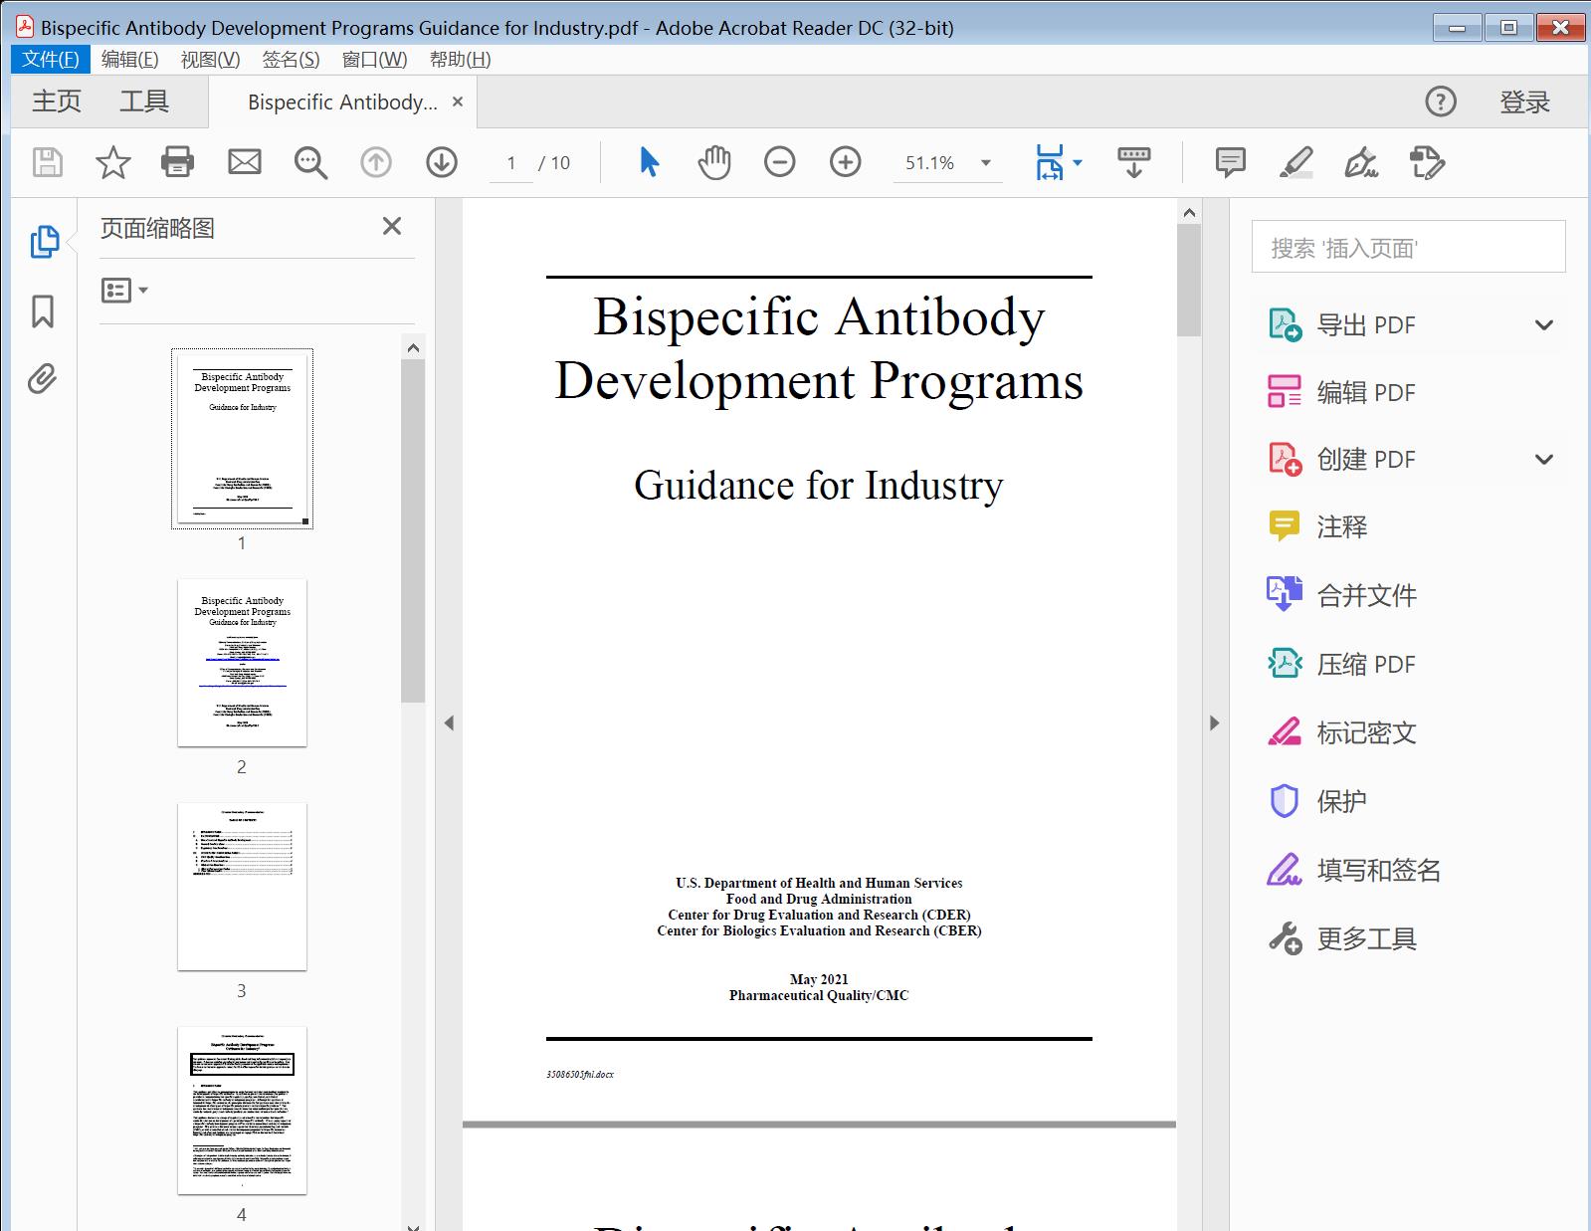Click document scroll up arrow
Screen dimensions: 1591x1231
(x=1189, y=212)
